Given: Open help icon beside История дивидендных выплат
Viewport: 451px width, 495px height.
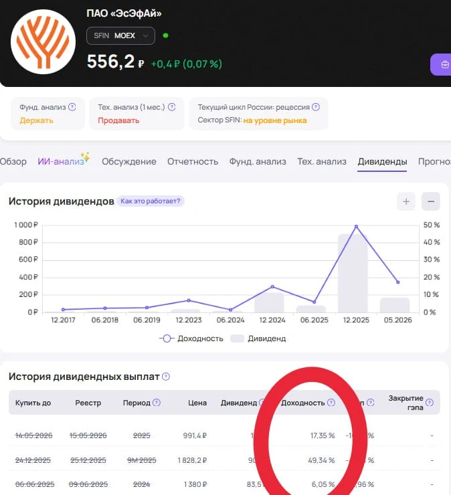Looking at the screenshot, I should tap(166, 377).
